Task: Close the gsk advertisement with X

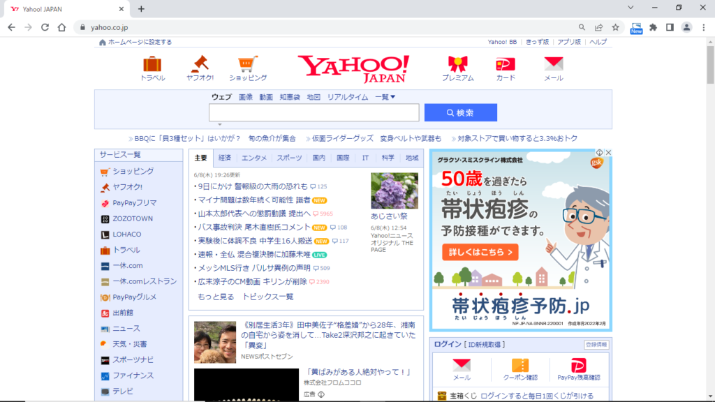Action: pos(608,153)
